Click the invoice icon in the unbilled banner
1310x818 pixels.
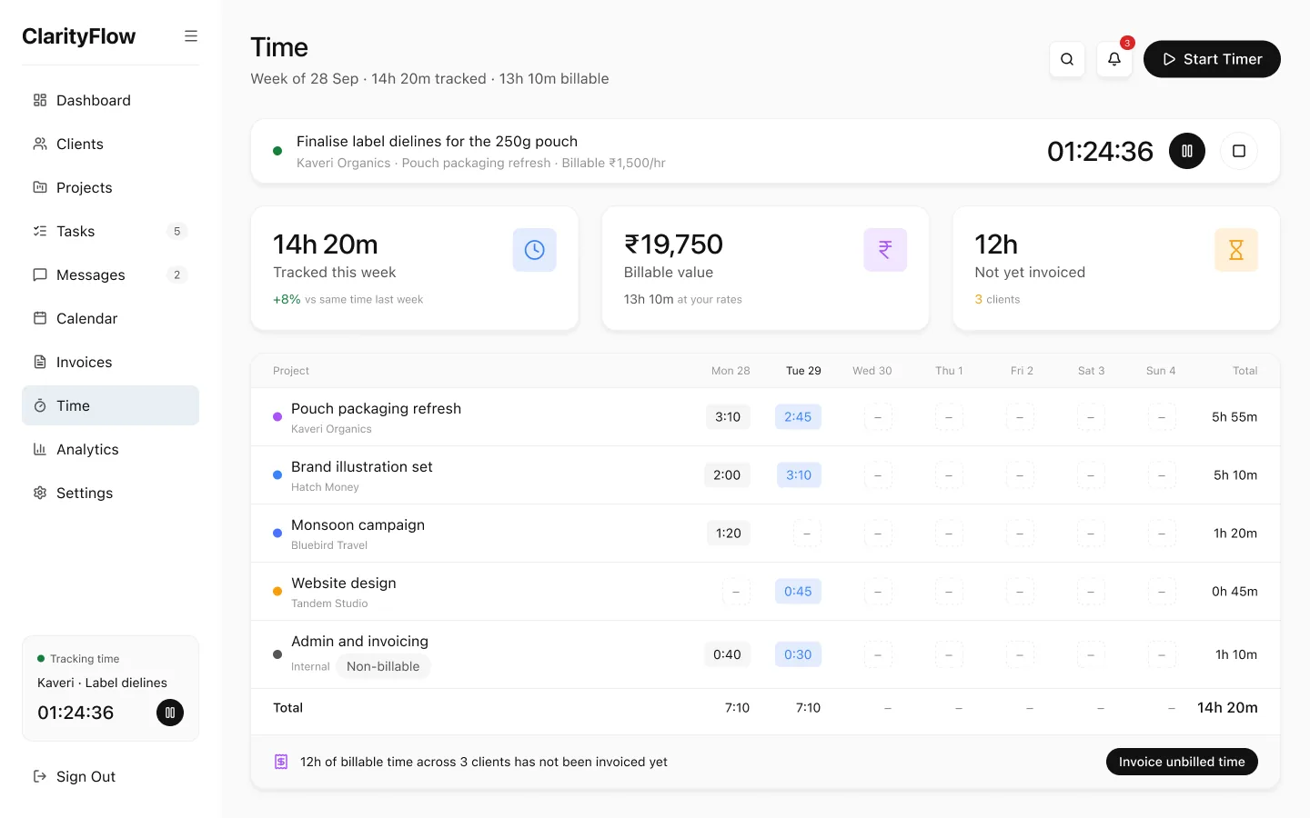[x=281, y=762]
